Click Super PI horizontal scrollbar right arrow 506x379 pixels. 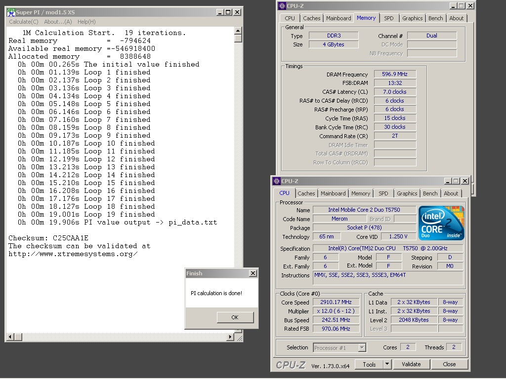coord(230,337)
